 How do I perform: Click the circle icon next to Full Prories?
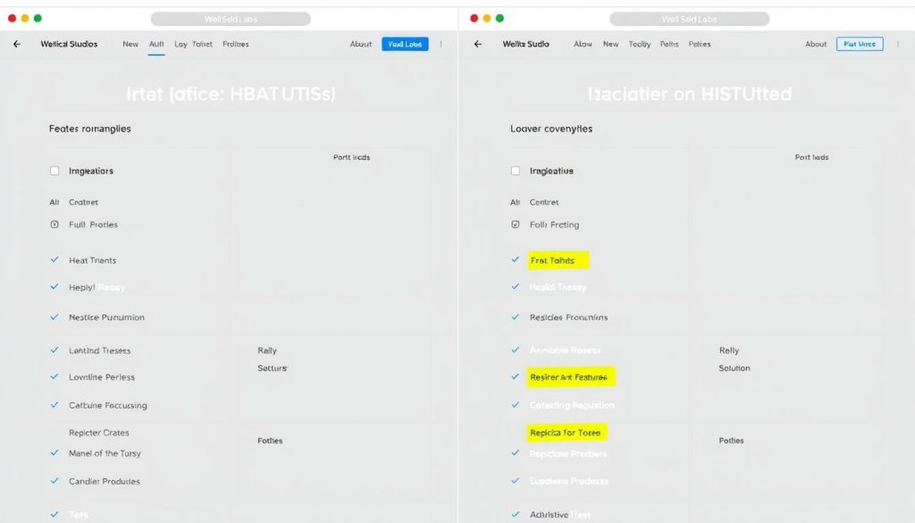[x=55, y=224]
